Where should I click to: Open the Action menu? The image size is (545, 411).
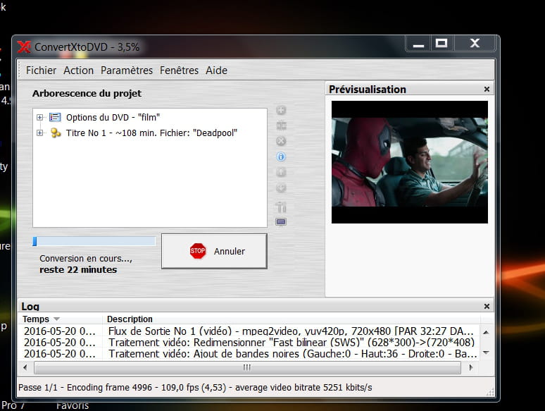pyautogui.click(x=79, y=70)
